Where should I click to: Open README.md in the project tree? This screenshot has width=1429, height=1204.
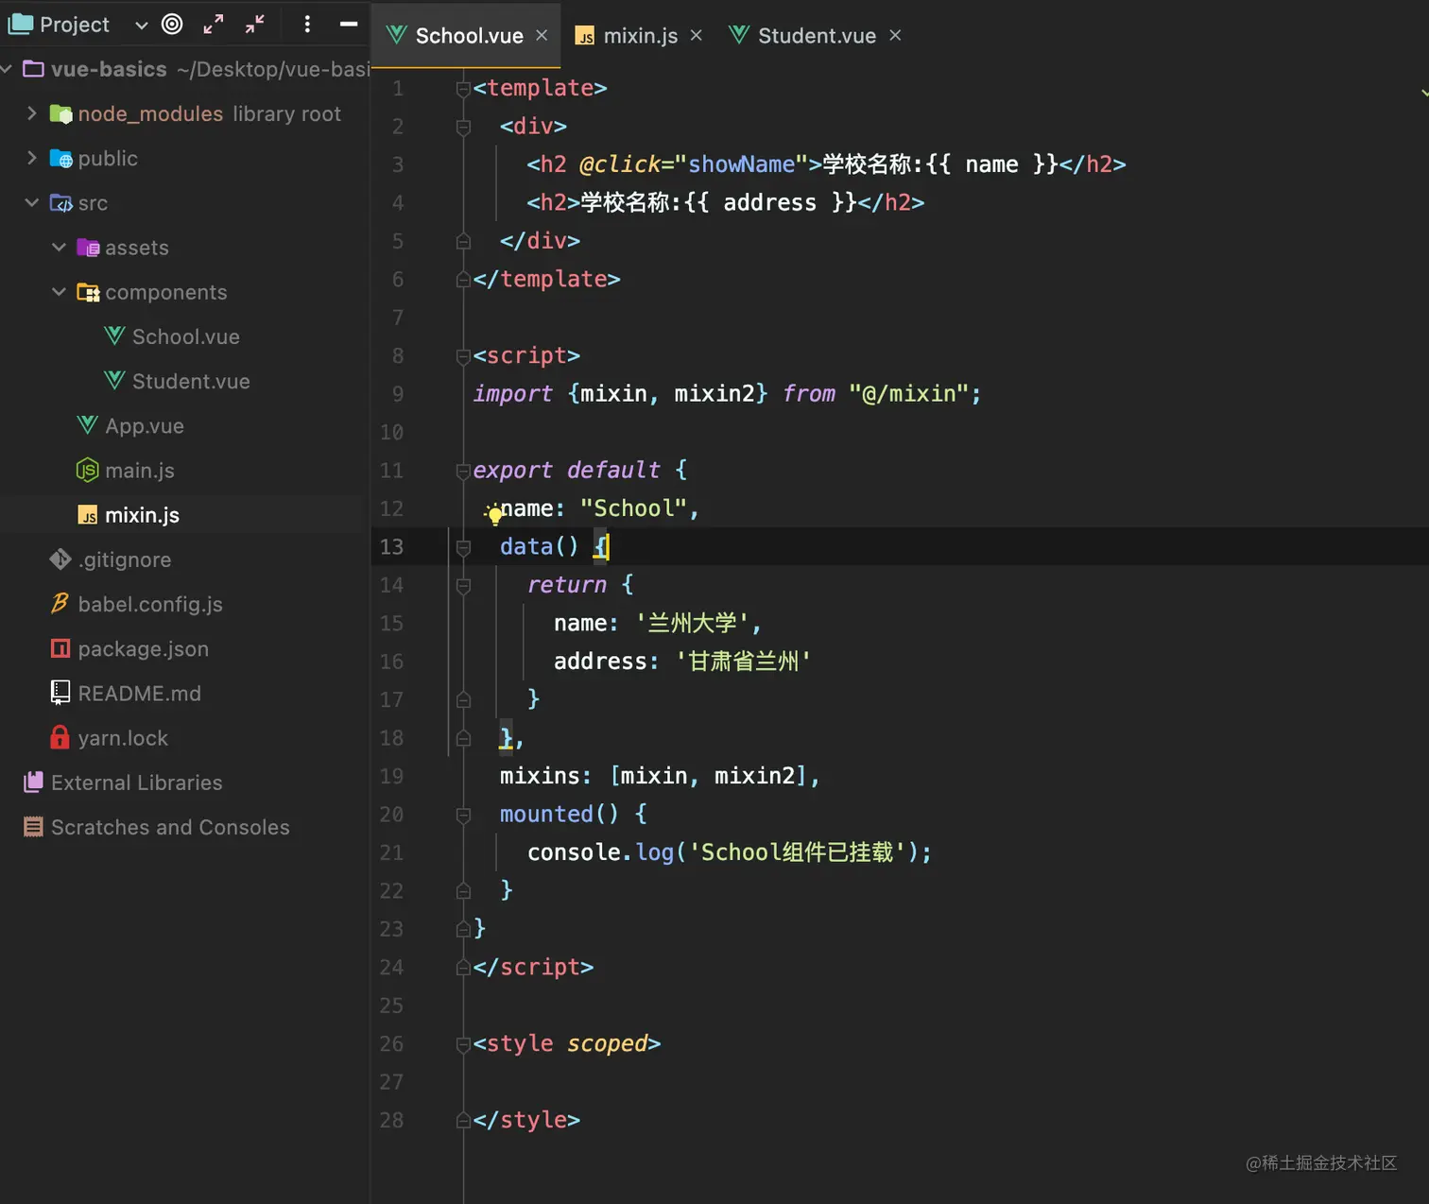pos(140,693)
